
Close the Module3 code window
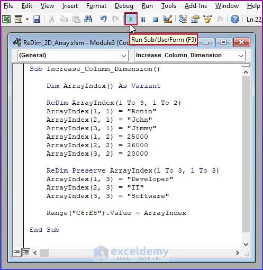point(242,42)
